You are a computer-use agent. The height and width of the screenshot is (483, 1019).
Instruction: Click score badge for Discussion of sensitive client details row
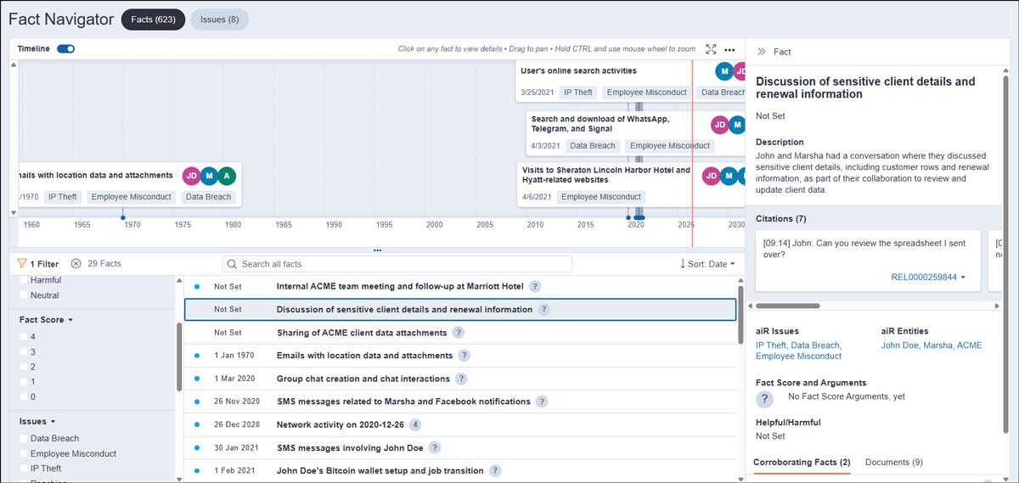click(x=544, y=310)
